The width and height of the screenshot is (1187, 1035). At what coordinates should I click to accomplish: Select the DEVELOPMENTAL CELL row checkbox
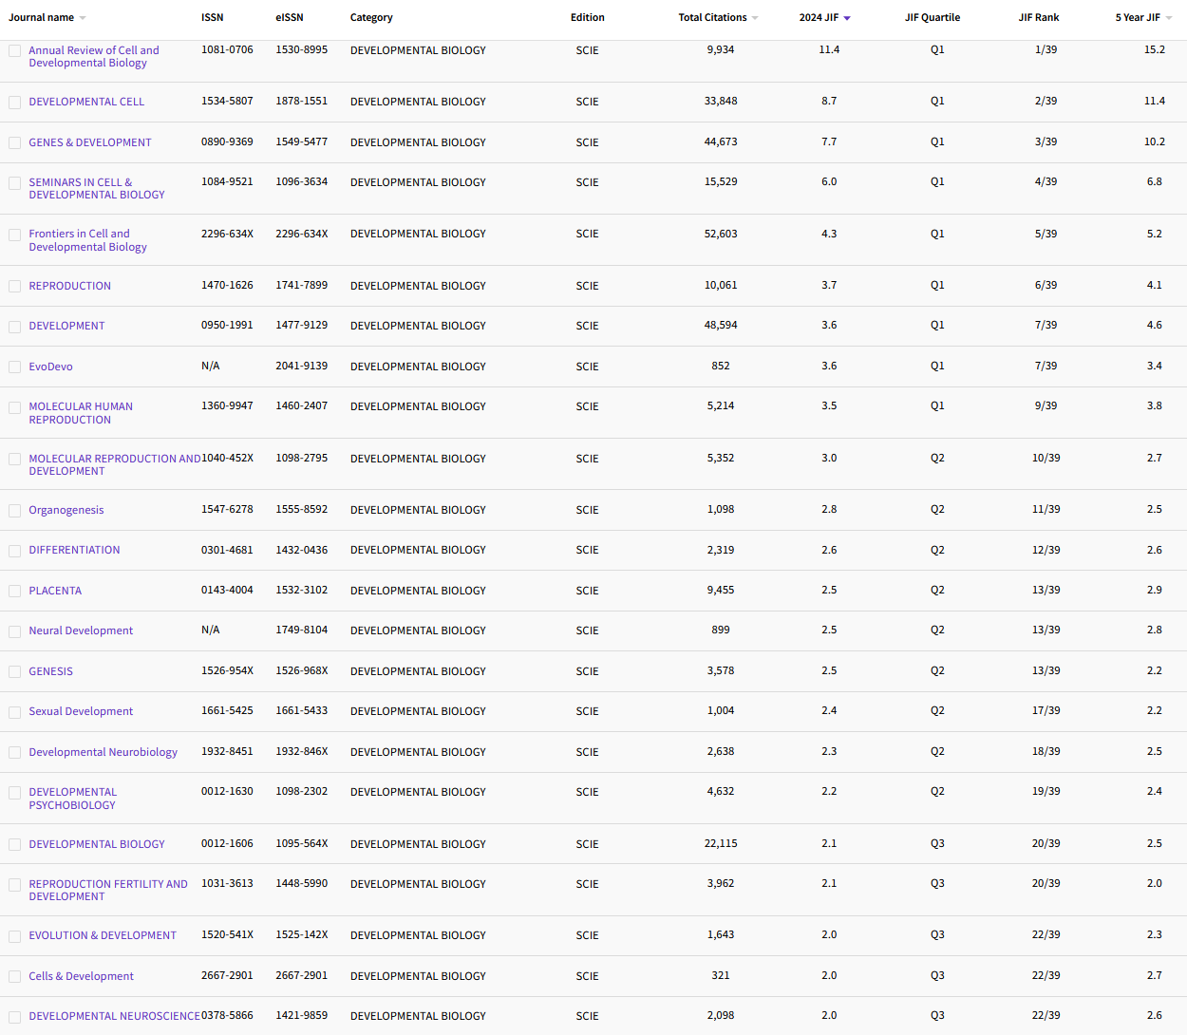14,102
